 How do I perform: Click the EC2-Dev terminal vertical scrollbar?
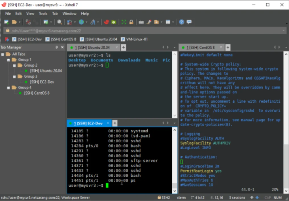click(x=175, y=158)
